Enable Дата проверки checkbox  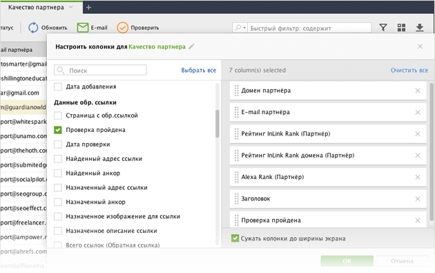click(58, 144)
